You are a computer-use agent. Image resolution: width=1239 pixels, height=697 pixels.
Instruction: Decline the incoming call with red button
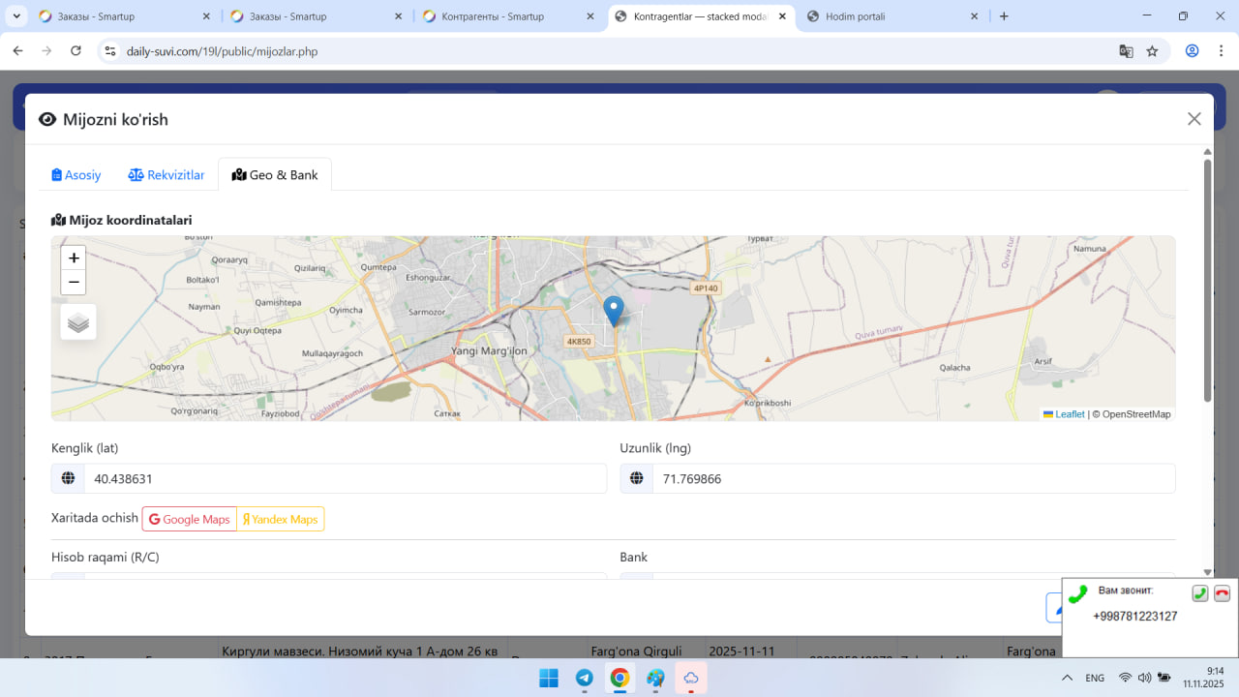pyautogui.click(x=1222, y=593)
